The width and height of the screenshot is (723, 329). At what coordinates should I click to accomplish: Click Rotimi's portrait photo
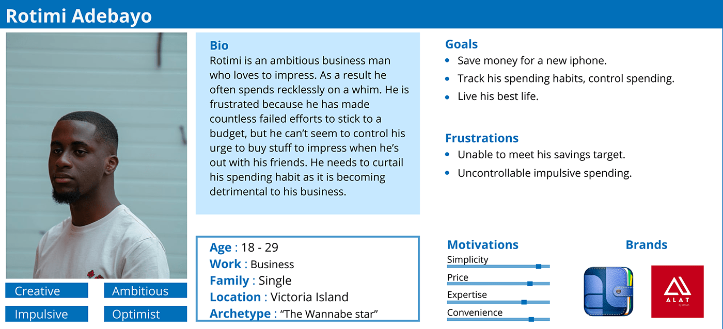coord(97,156)
